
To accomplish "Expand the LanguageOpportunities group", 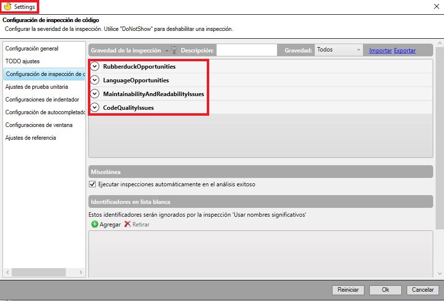I will coord(95,80).
